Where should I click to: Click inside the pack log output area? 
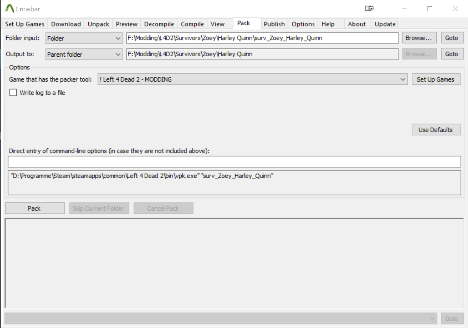(x=234, y=263)
